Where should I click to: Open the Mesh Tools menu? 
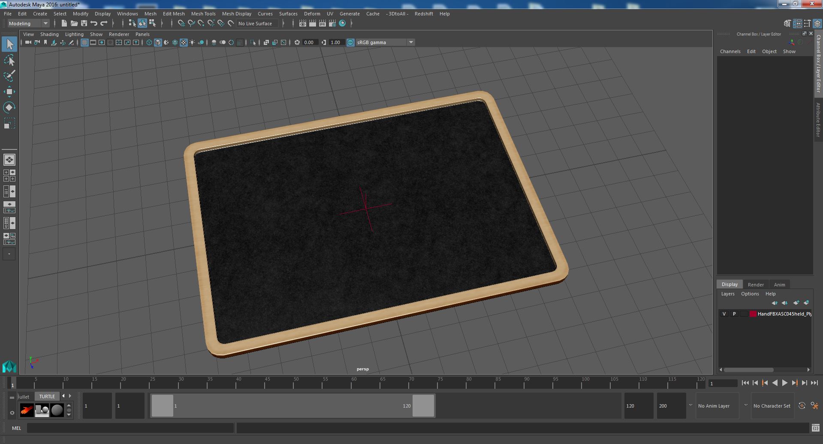coord(203,14)
